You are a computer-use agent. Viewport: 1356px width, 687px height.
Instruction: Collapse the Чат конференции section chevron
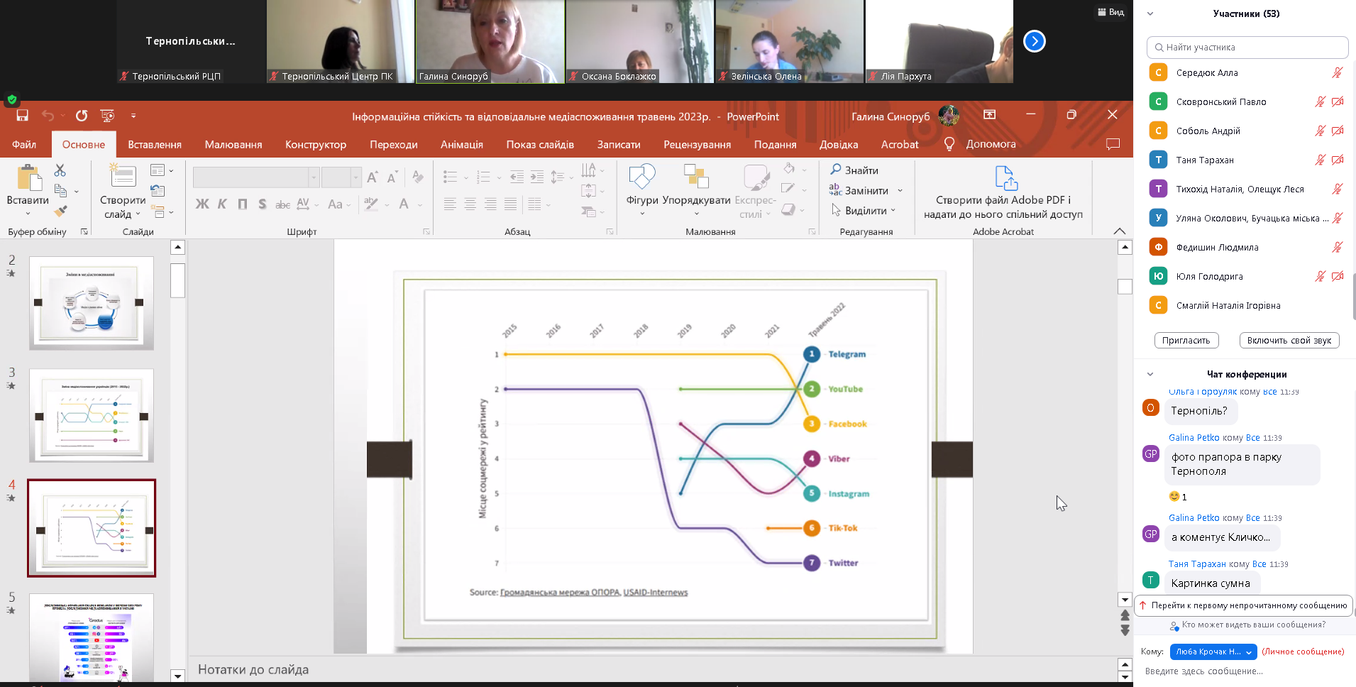tap(1150, 374)
